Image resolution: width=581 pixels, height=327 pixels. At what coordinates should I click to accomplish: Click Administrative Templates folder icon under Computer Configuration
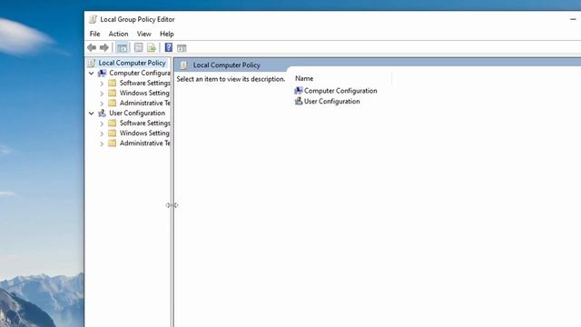point(113,103)
